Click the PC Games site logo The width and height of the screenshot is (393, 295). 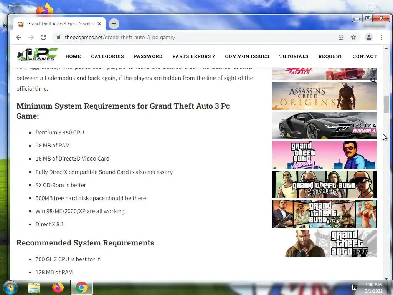coord(37,55)
